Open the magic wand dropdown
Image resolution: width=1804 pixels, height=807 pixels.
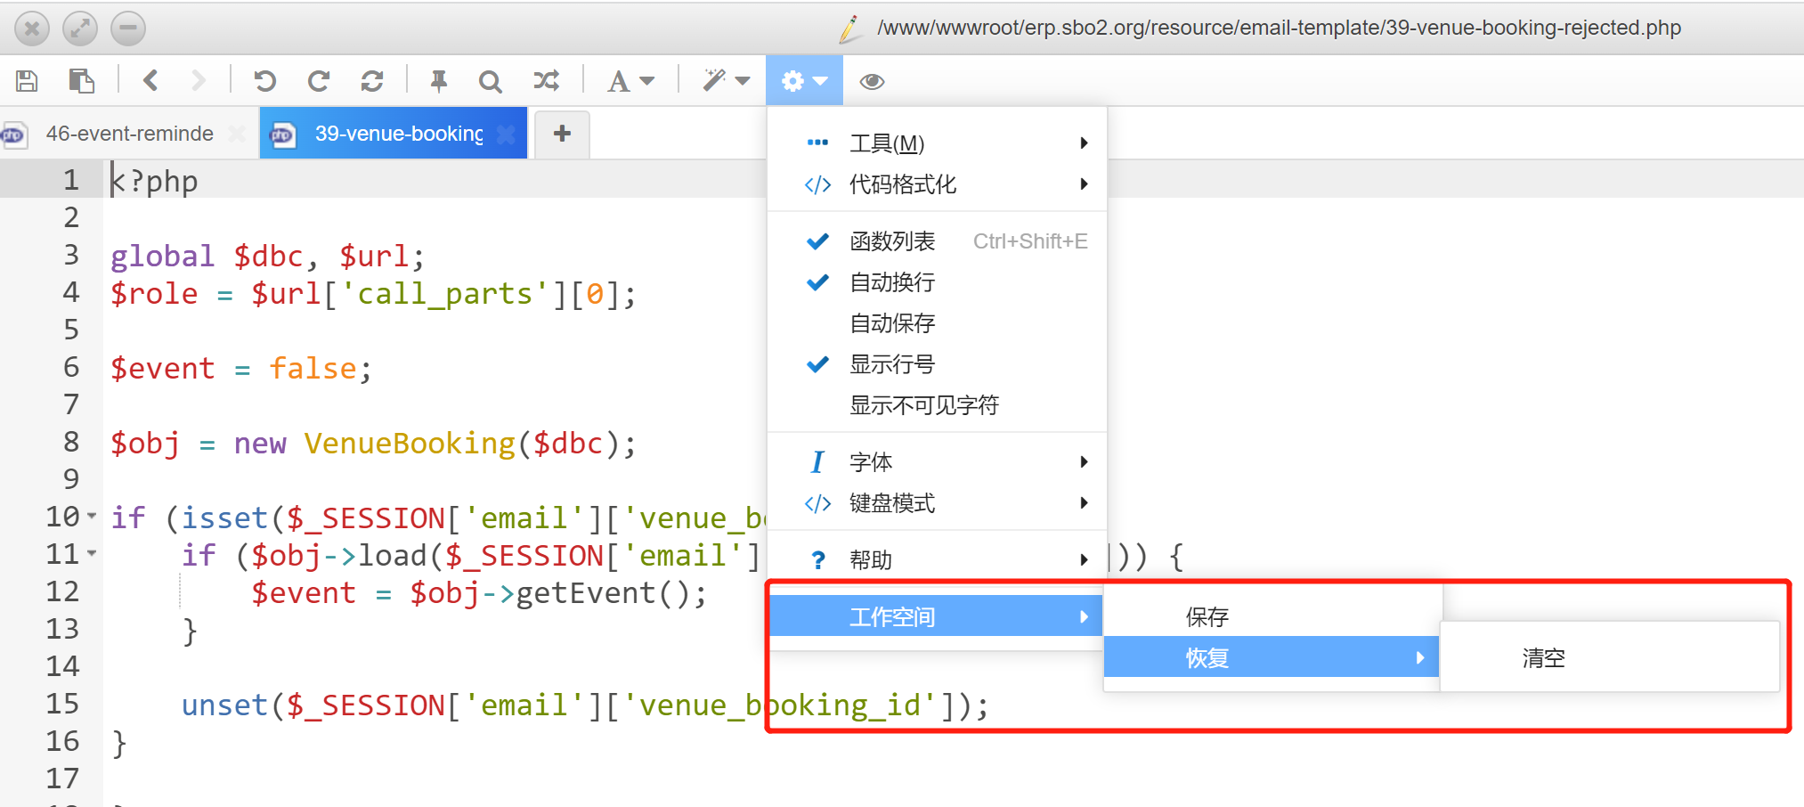pyautogui.click(x=726, y=81)
